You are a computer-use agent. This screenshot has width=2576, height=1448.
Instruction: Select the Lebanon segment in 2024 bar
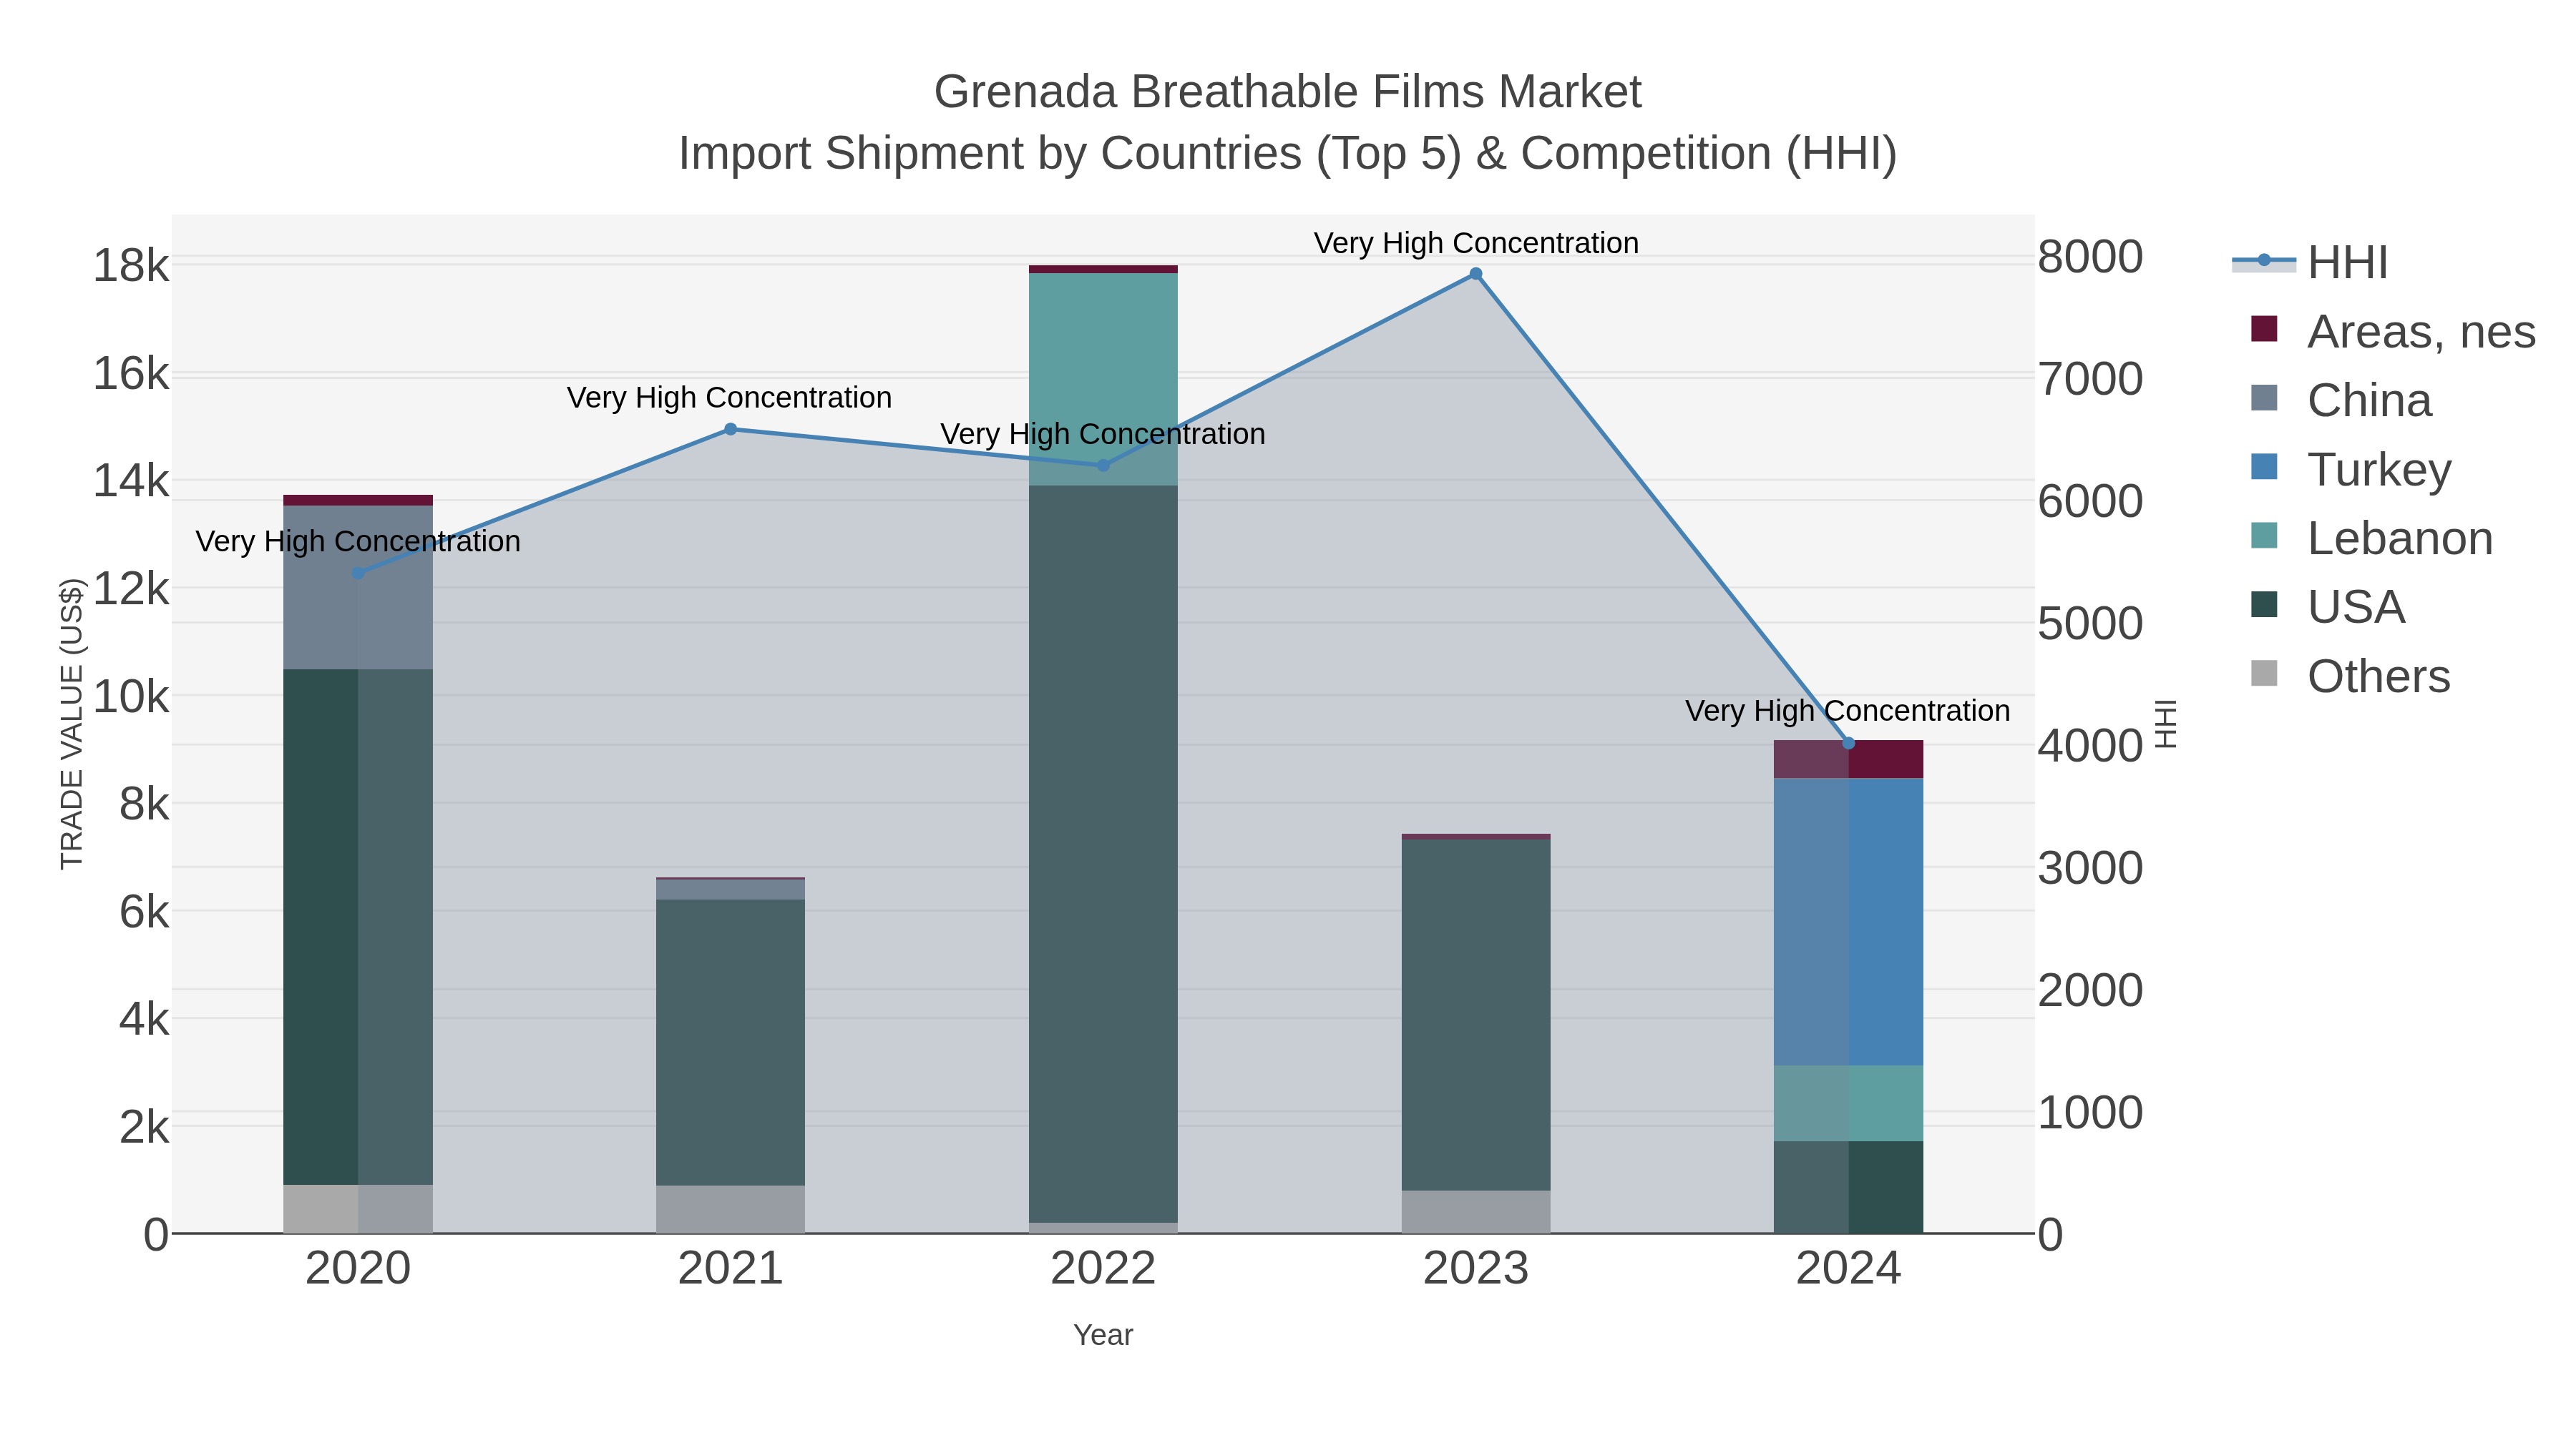pyautogui.click(x=1848, y=1103)
